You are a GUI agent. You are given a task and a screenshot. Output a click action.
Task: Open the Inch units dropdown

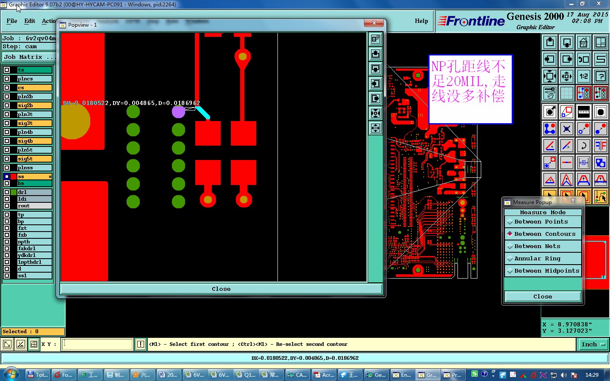pos(593,344)
